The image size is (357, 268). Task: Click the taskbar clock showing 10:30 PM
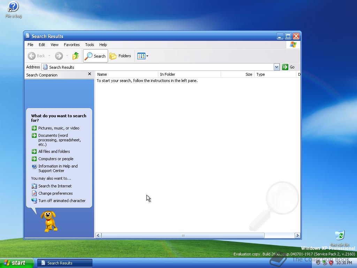coord(344,263)
